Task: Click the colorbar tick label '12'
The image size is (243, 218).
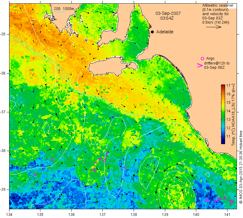Action: pos(228,128)
